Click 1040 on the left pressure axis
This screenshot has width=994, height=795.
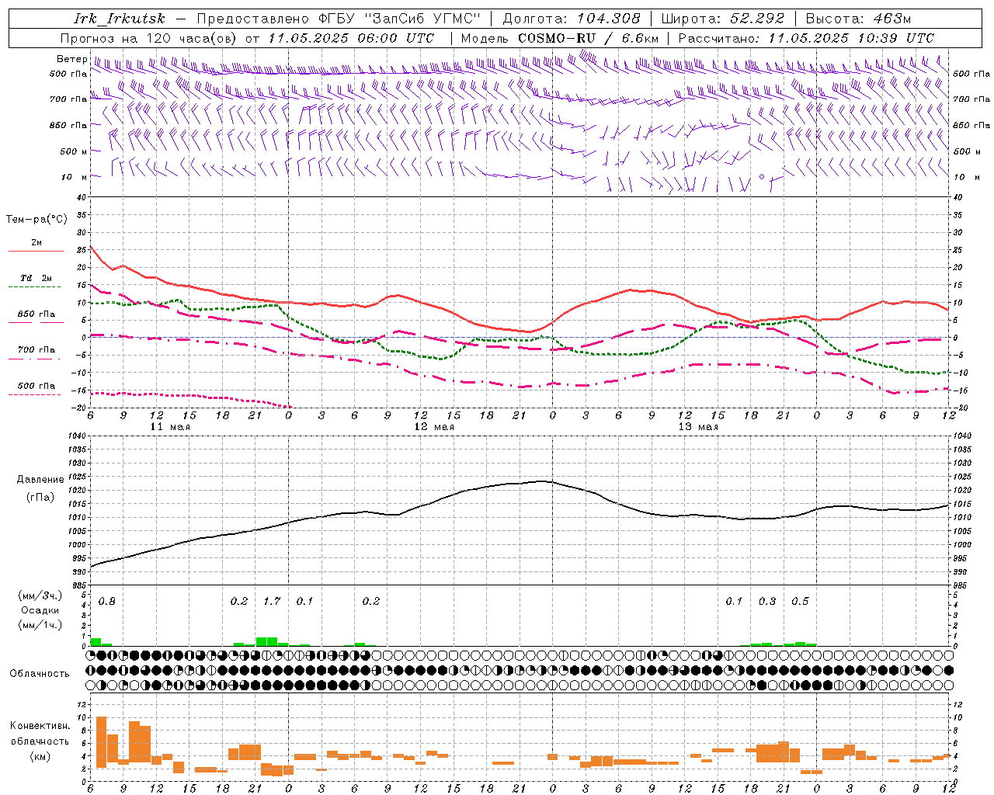[x=77, y=436]
